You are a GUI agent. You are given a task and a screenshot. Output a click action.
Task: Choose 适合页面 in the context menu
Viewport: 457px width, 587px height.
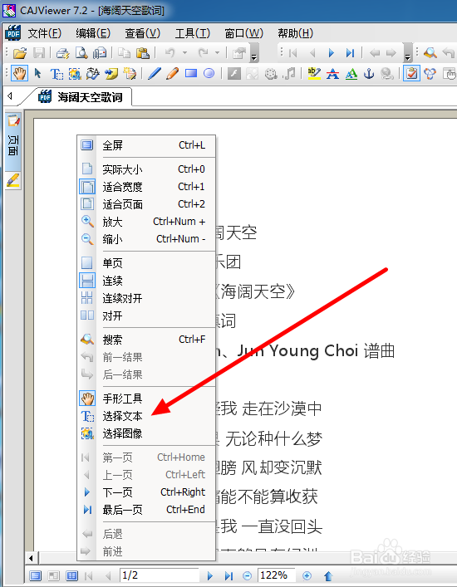pyautogui.click(x=146, y=204)
